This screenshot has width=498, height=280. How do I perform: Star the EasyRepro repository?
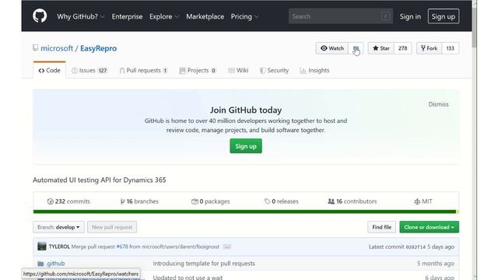coord(381,48)
